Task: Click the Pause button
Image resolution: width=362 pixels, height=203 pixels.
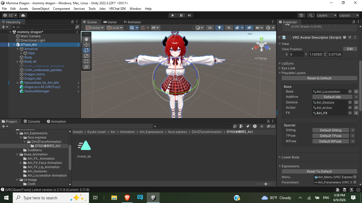Action: 181,15
